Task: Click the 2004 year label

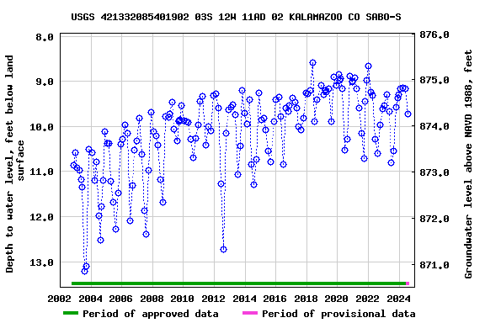Action: click(90, 299)
